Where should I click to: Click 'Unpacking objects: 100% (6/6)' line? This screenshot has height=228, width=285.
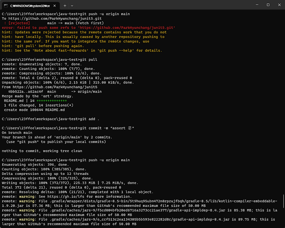tap(68, 82)
